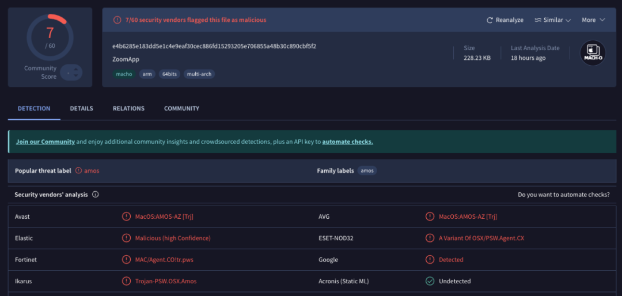The width and height of the screenshot is (622, 296).
Task: Click warning icon next to amos threat label
Action: coord(78,171)
